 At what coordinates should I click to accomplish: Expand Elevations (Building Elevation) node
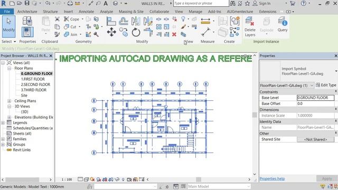(10, 117)
